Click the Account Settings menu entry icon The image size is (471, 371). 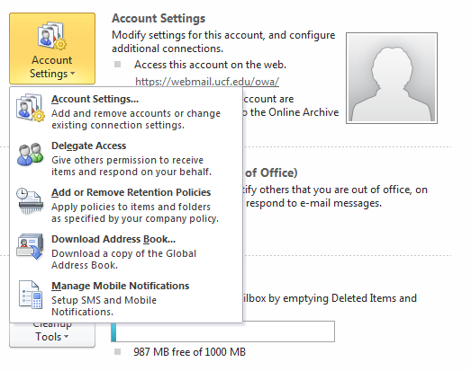click(30, 107)
